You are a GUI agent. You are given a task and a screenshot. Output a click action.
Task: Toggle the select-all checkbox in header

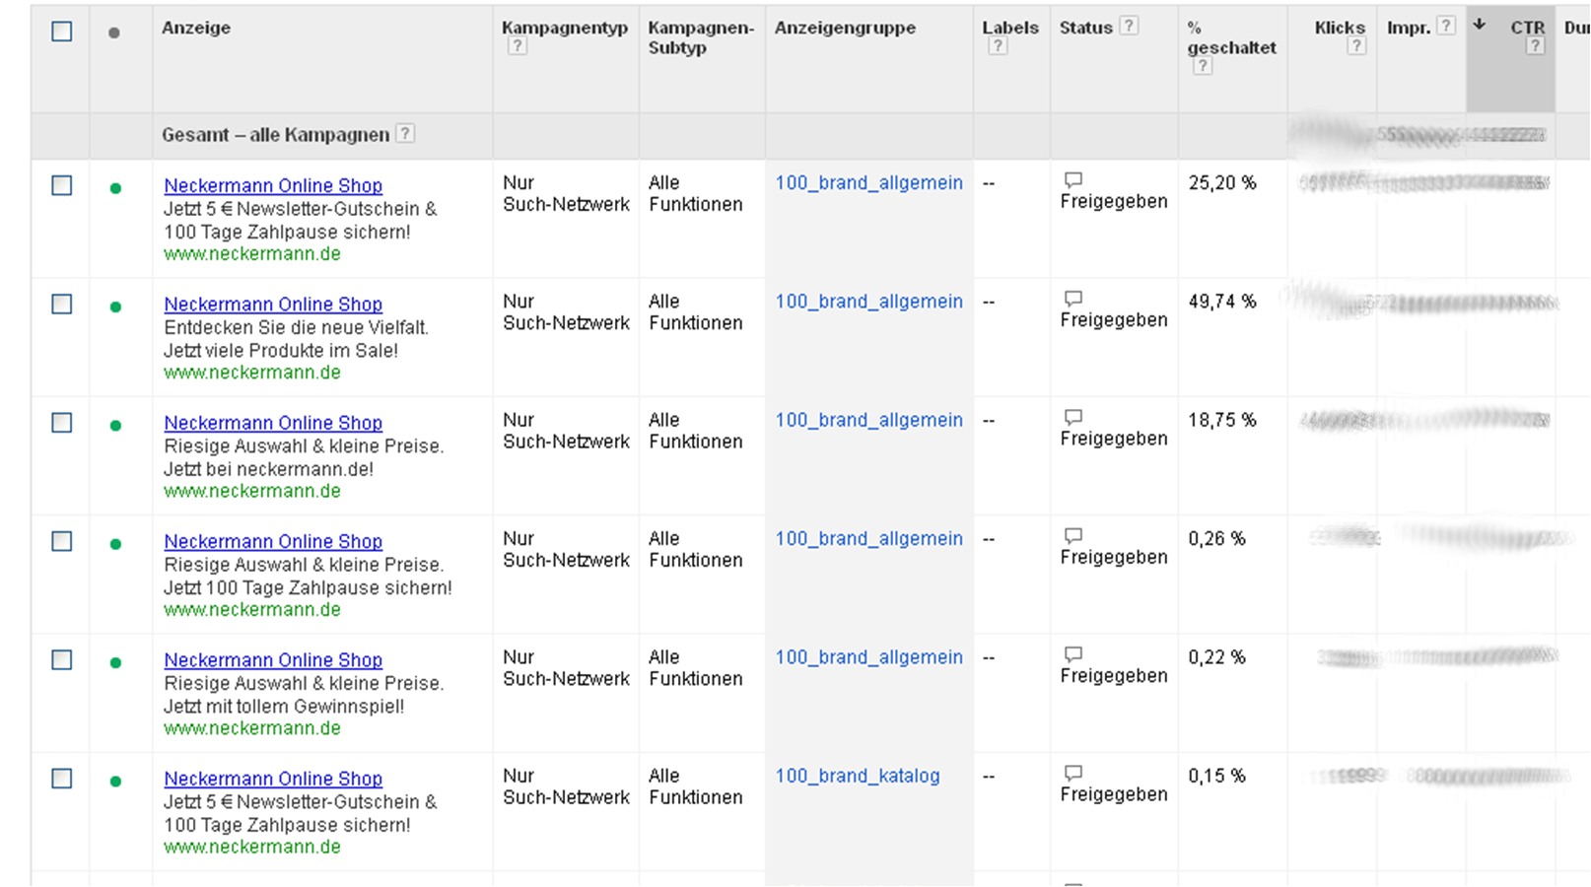point(62,32)
